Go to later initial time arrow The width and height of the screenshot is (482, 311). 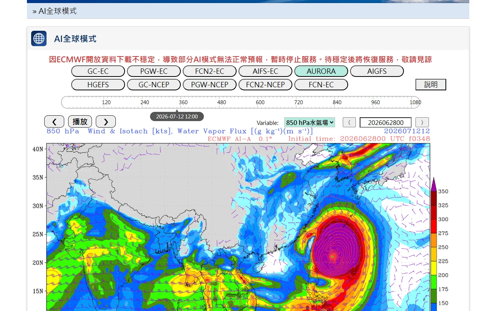(x=422, y=123)
